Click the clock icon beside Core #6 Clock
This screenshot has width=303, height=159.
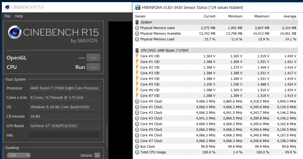pyautogui.click(x=137, y=135)
